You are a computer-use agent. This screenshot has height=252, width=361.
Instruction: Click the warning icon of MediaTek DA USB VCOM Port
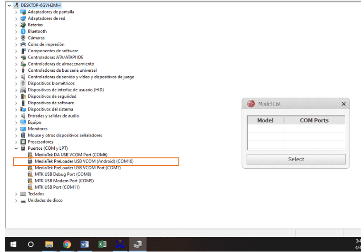click(x=30, y=155)
